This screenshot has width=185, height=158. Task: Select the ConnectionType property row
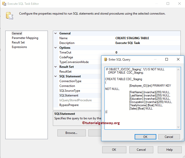(80, 81)
